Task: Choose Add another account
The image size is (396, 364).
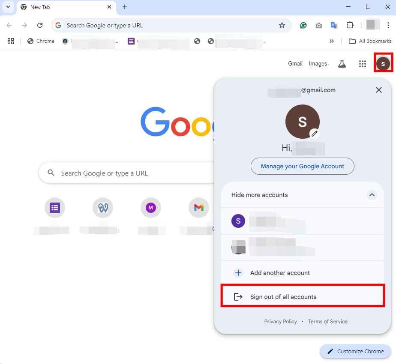Action: point(280,273)
